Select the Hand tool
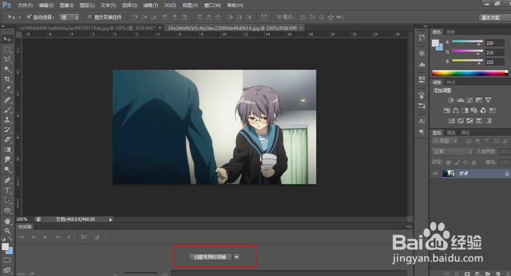This screenshot has height=276, width=511. coord(7,221)
